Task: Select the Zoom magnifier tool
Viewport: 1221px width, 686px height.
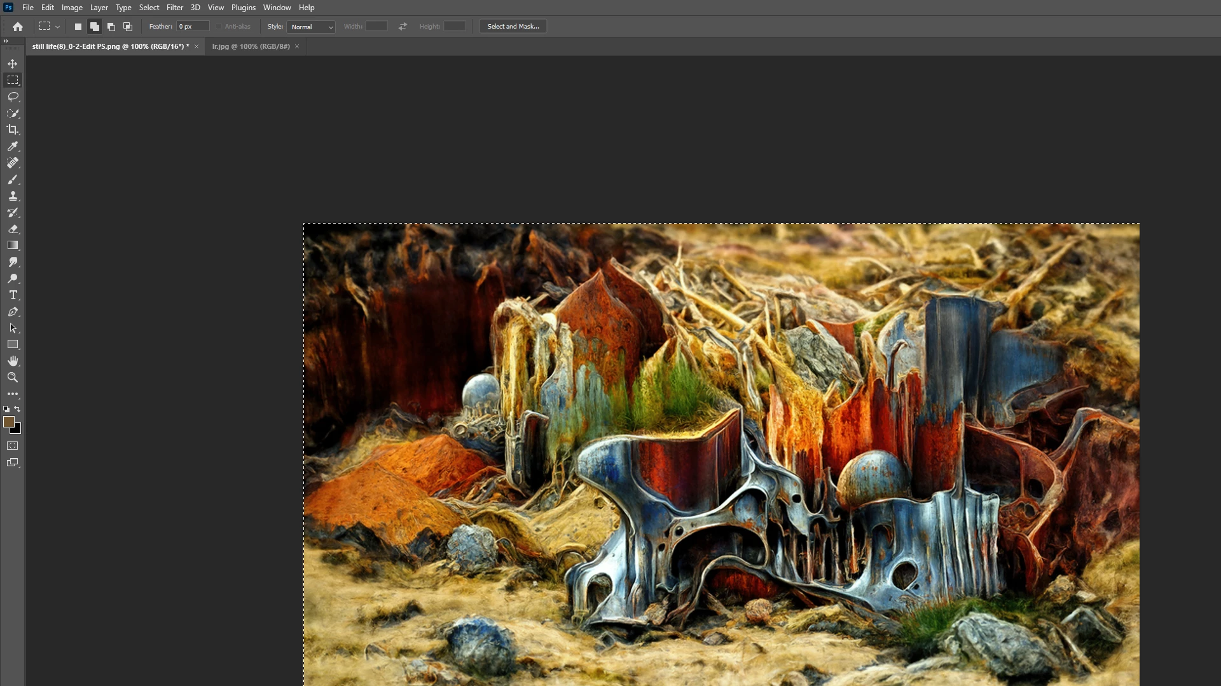Action: (x=13, y=377)
